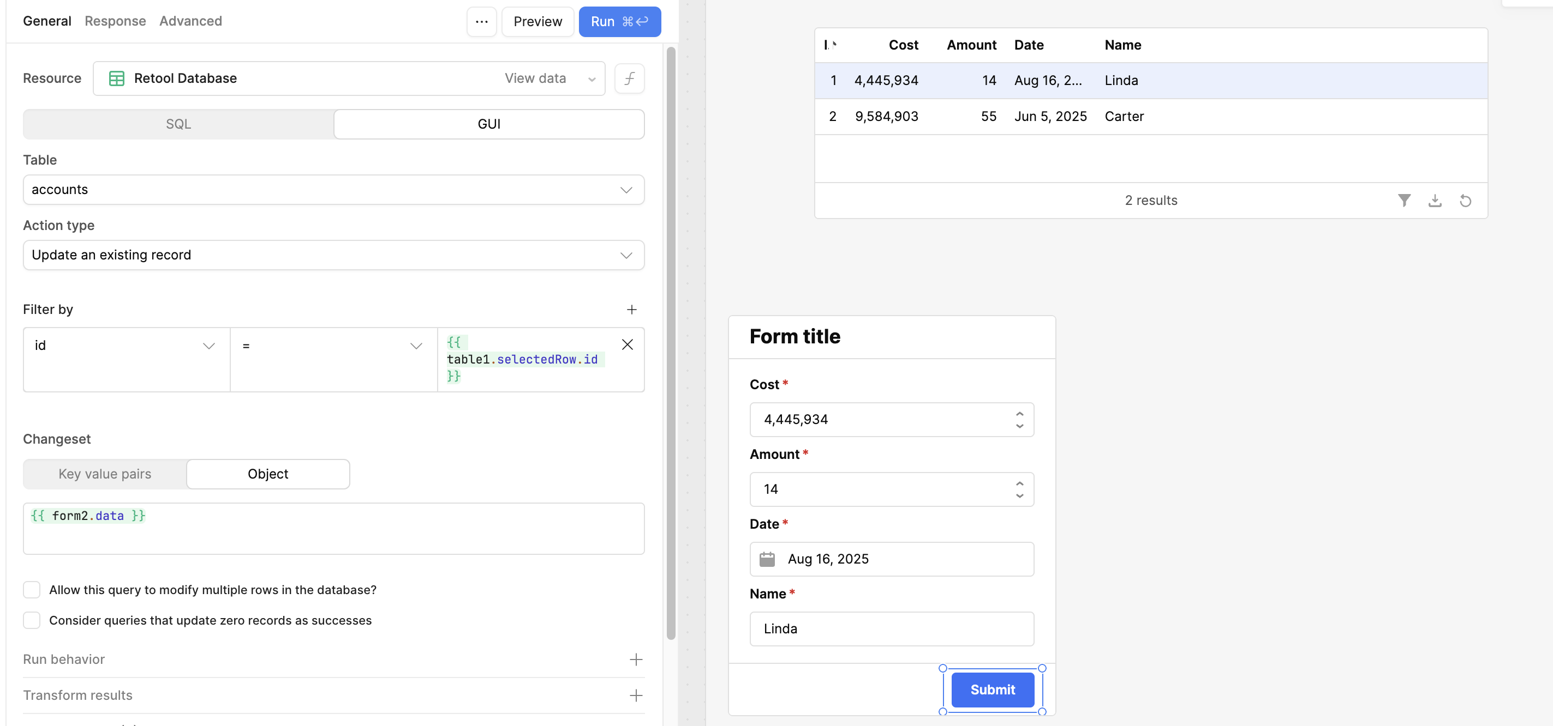The width and height of the screenshot is (1553, 726).
Task: Click the Retool Database resource icon
Action: coord(116,78)
